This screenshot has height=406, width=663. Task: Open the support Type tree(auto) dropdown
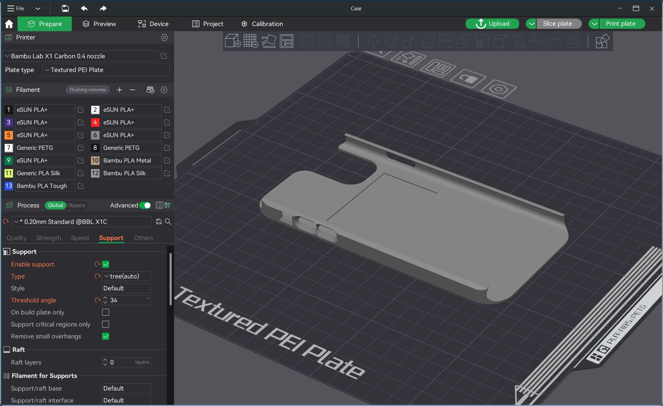point(126,276)
